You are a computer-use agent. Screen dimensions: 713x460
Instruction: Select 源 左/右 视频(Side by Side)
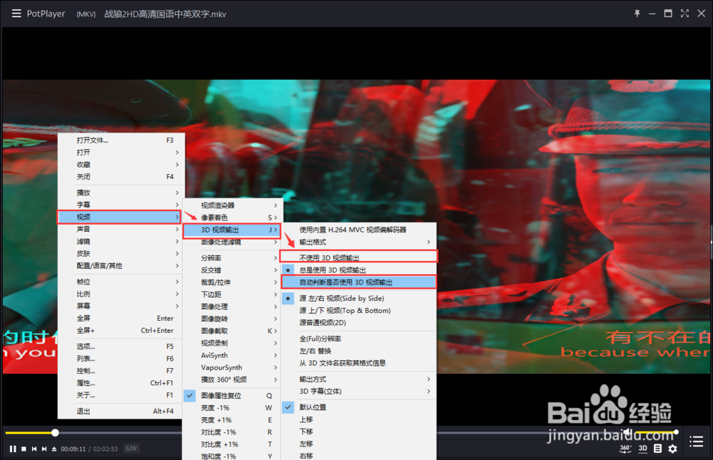359,299
